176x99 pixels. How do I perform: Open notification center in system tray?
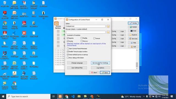[172, 97]
